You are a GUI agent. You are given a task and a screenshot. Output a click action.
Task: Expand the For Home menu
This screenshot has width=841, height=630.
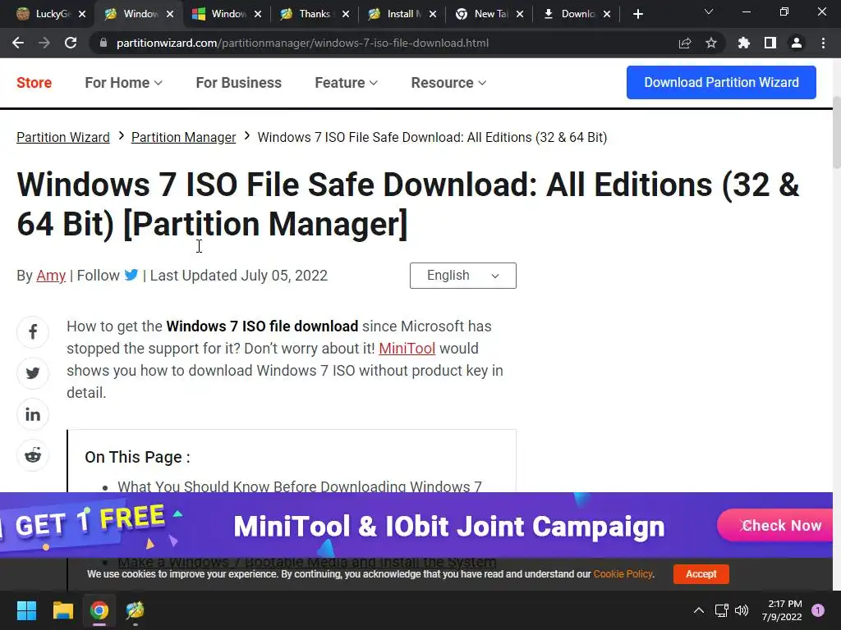point(123,83)
